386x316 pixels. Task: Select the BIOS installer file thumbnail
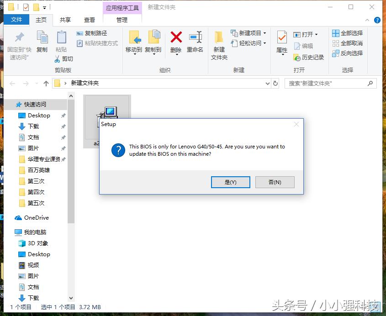[x=107, y=121]
